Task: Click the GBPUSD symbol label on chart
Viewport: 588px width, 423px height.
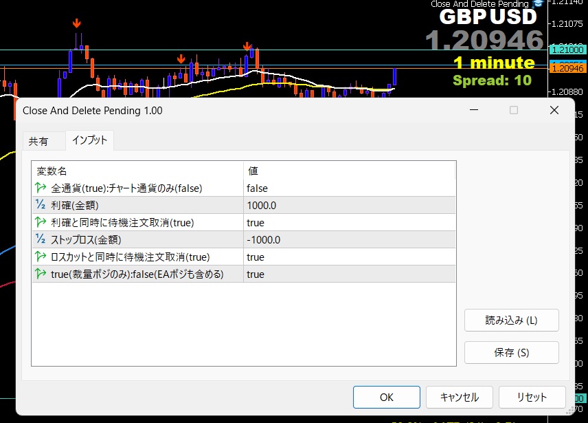Action: (488, 17)
